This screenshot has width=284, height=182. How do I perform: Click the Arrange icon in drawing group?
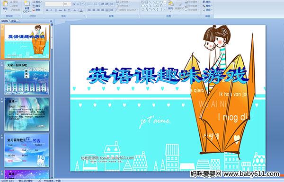click(x=170, y=5)
